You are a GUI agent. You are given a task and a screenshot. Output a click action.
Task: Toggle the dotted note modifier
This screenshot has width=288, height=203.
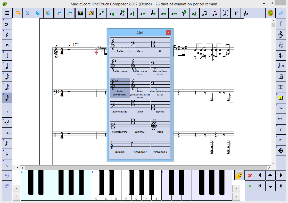click(x=7, y=112)
